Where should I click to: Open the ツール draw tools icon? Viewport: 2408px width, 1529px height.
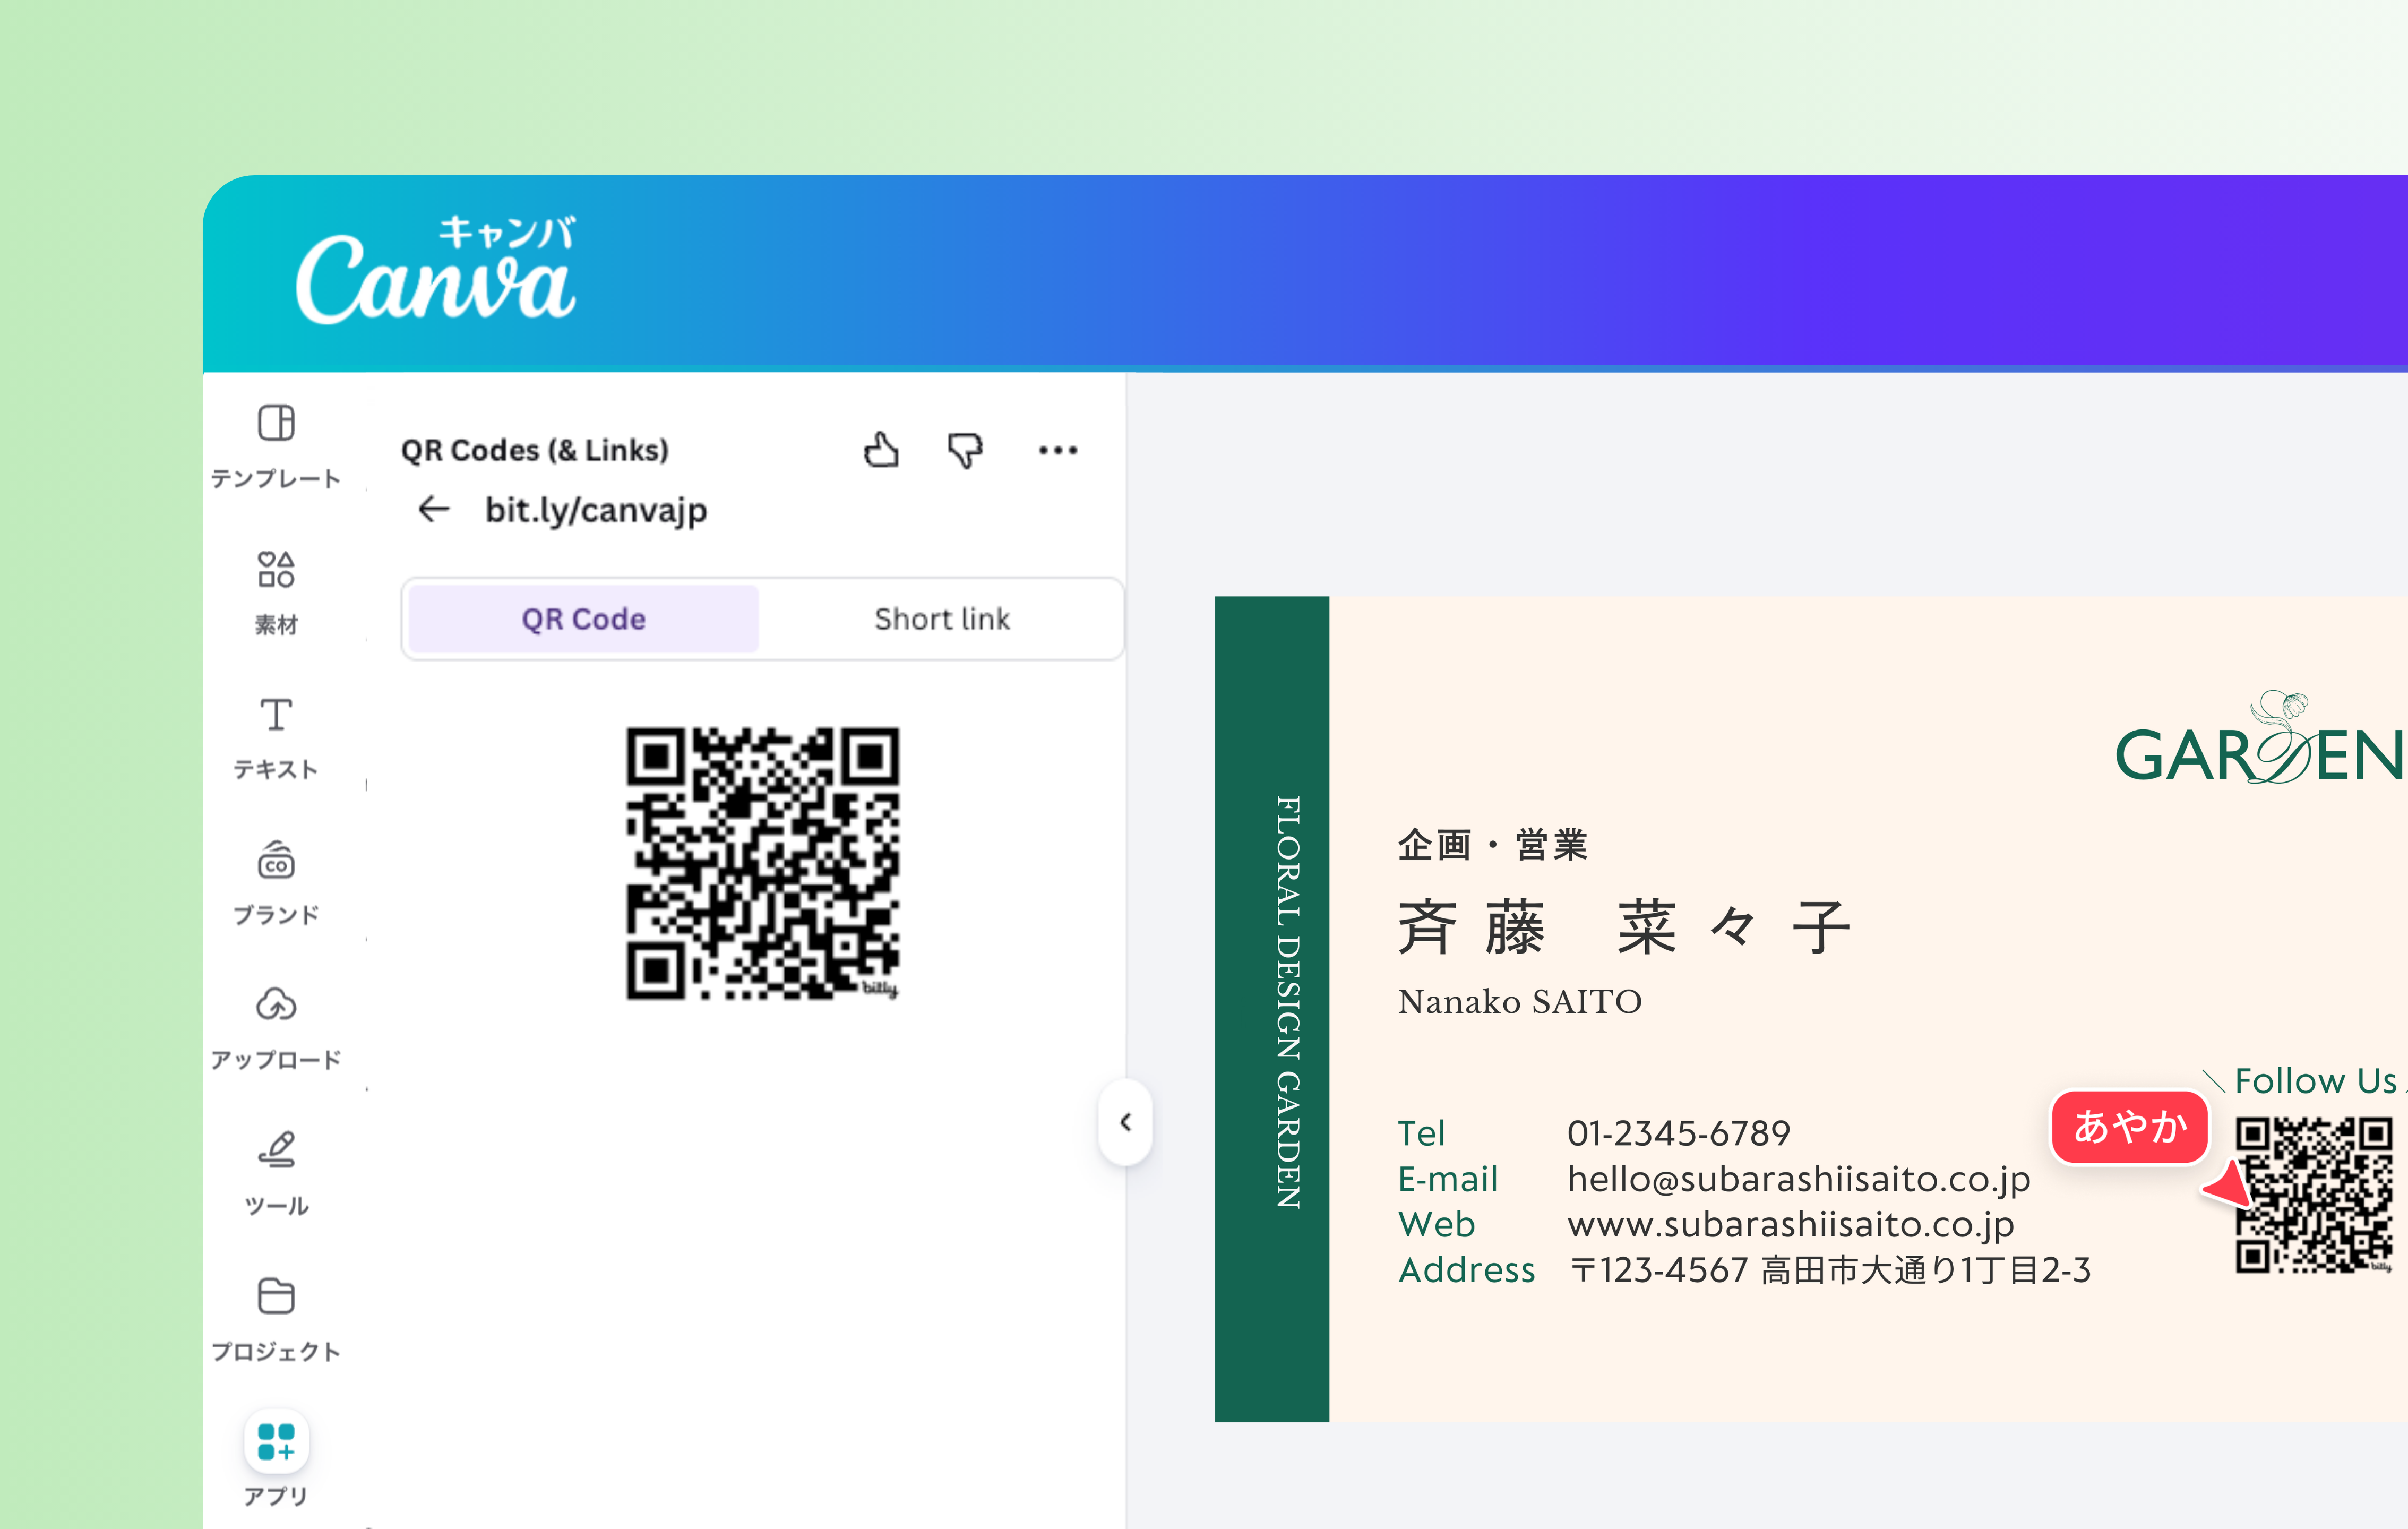(x=276, y=1150)
